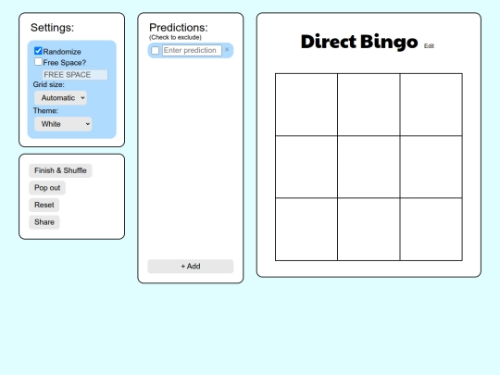
Task: Select the bottom-left bingo grid cell
Action: coord(306,230)
